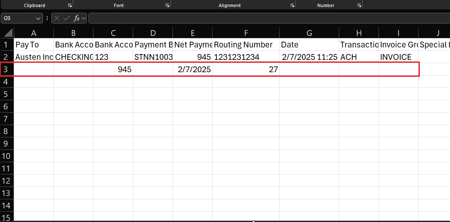This screenshot has width=450, height=222.
Task: Select column G header
Action: point(309,33)
